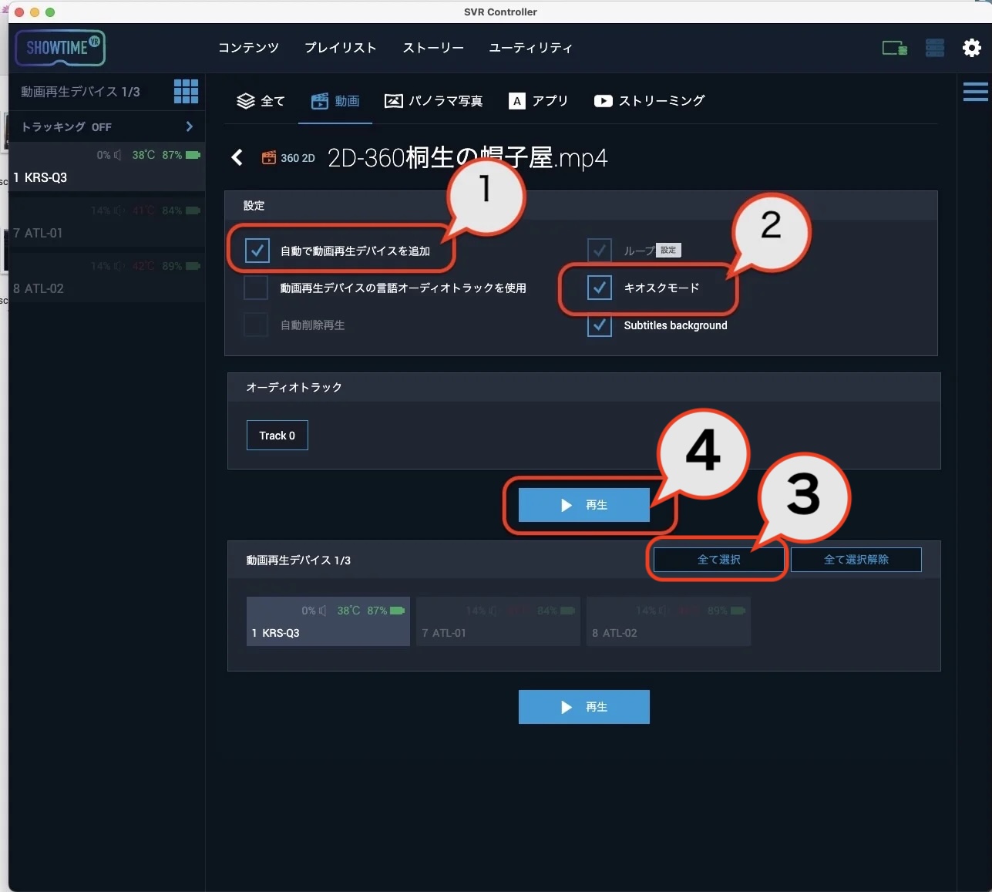Open the ループ 設定 options
Screen dimensions: 992x892
coord(668,251)
